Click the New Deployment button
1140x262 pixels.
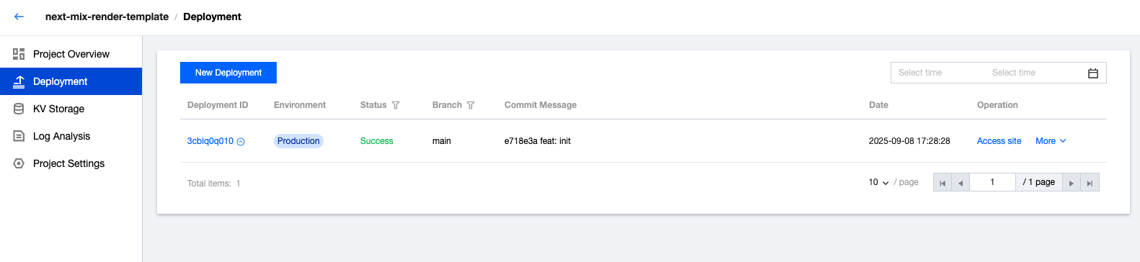tap(228, 73)
